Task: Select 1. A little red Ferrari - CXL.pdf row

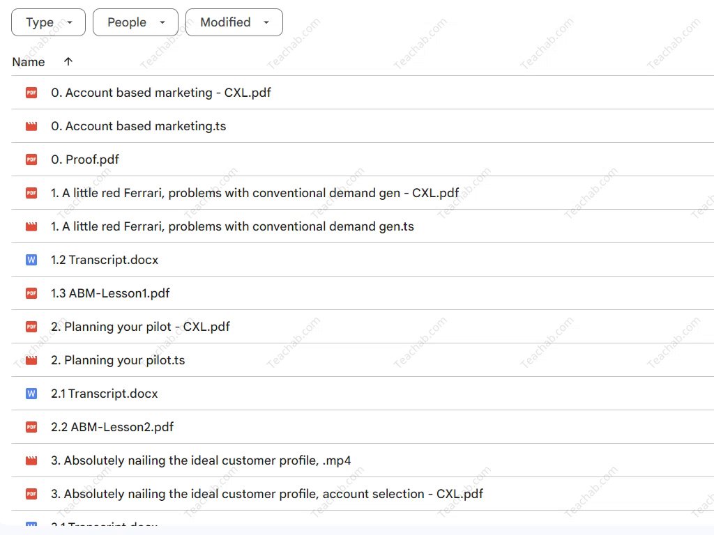Action: pos(255,193)
